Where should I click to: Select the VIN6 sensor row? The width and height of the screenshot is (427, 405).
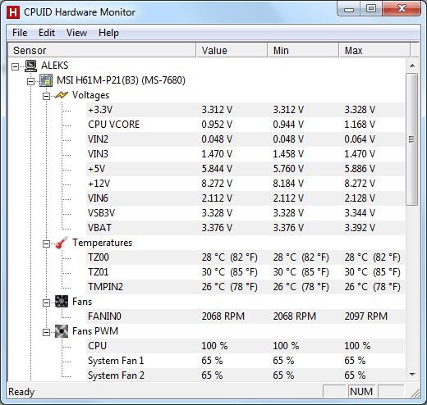pyautogui.click(x=246, y=198)
